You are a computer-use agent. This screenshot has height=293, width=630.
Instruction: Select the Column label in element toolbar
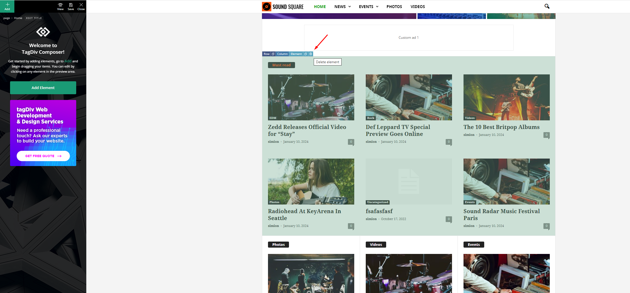[x=282, y=54]
